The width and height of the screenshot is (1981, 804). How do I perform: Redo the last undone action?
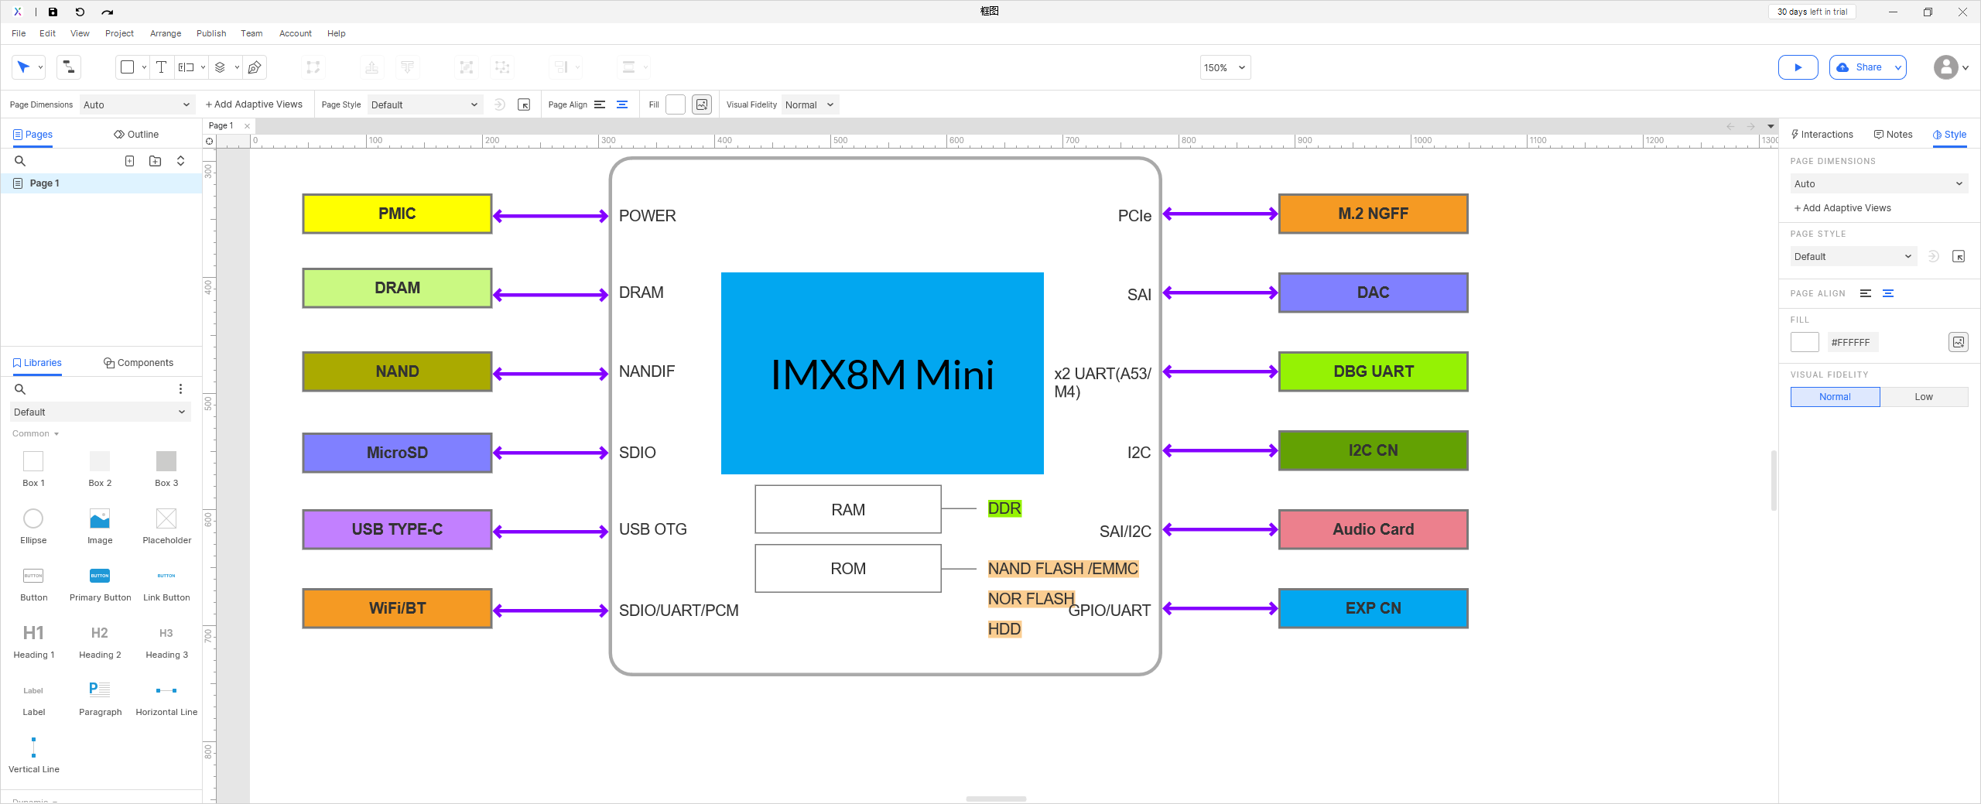click(x=107, y=12)
